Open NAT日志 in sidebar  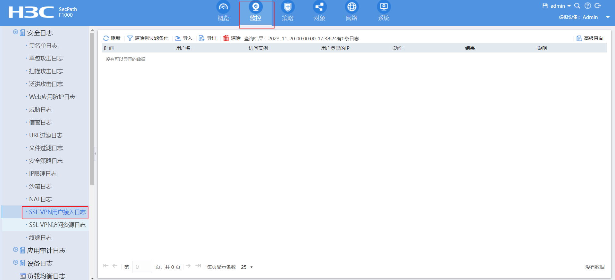point(40,199)
